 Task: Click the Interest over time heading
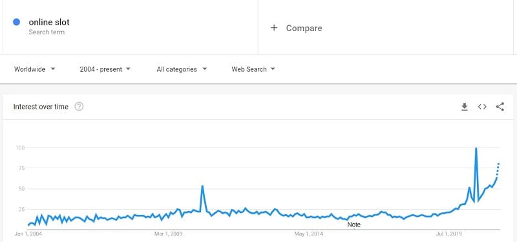click(x=41, y=107)
